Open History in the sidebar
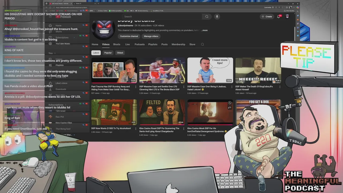The width and height of the screenshot is (343, 193). [x=59, y=59]
